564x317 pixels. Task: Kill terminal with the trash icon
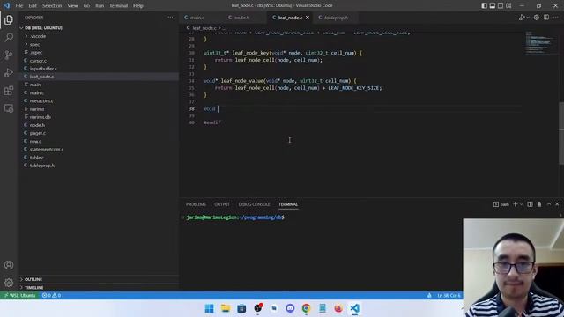pyautogui.click(x=539, y=204)
